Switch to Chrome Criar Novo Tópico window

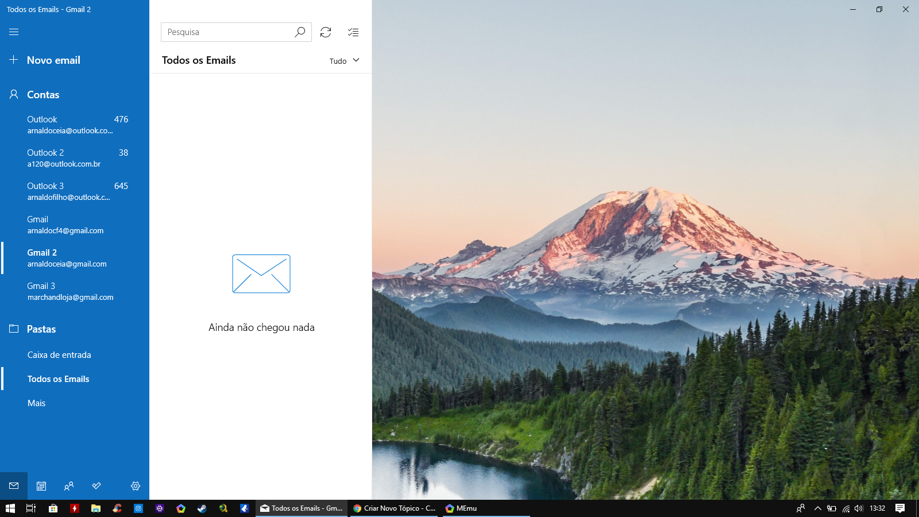[x=394, y=508]
